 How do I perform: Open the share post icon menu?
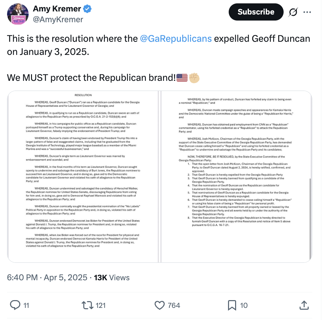(304, 305)
